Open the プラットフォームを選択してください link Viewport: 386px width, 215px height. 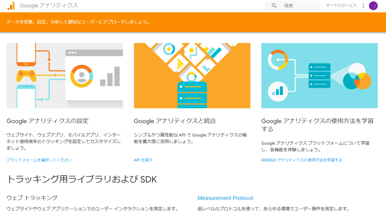point(39,160)
